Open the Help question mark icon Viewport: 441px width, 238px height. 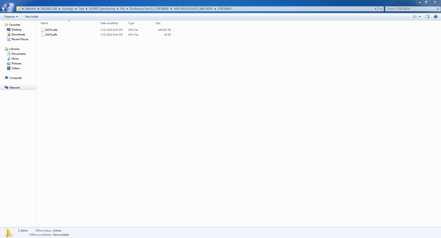(x=436, y=17)
